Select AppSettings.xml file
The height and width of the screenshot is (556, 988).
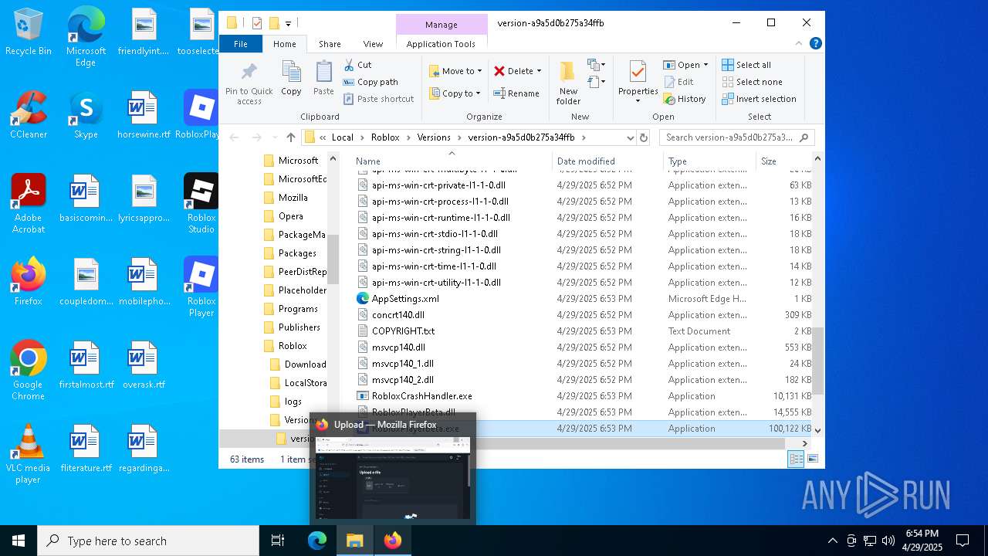click(x=405, y=299)
